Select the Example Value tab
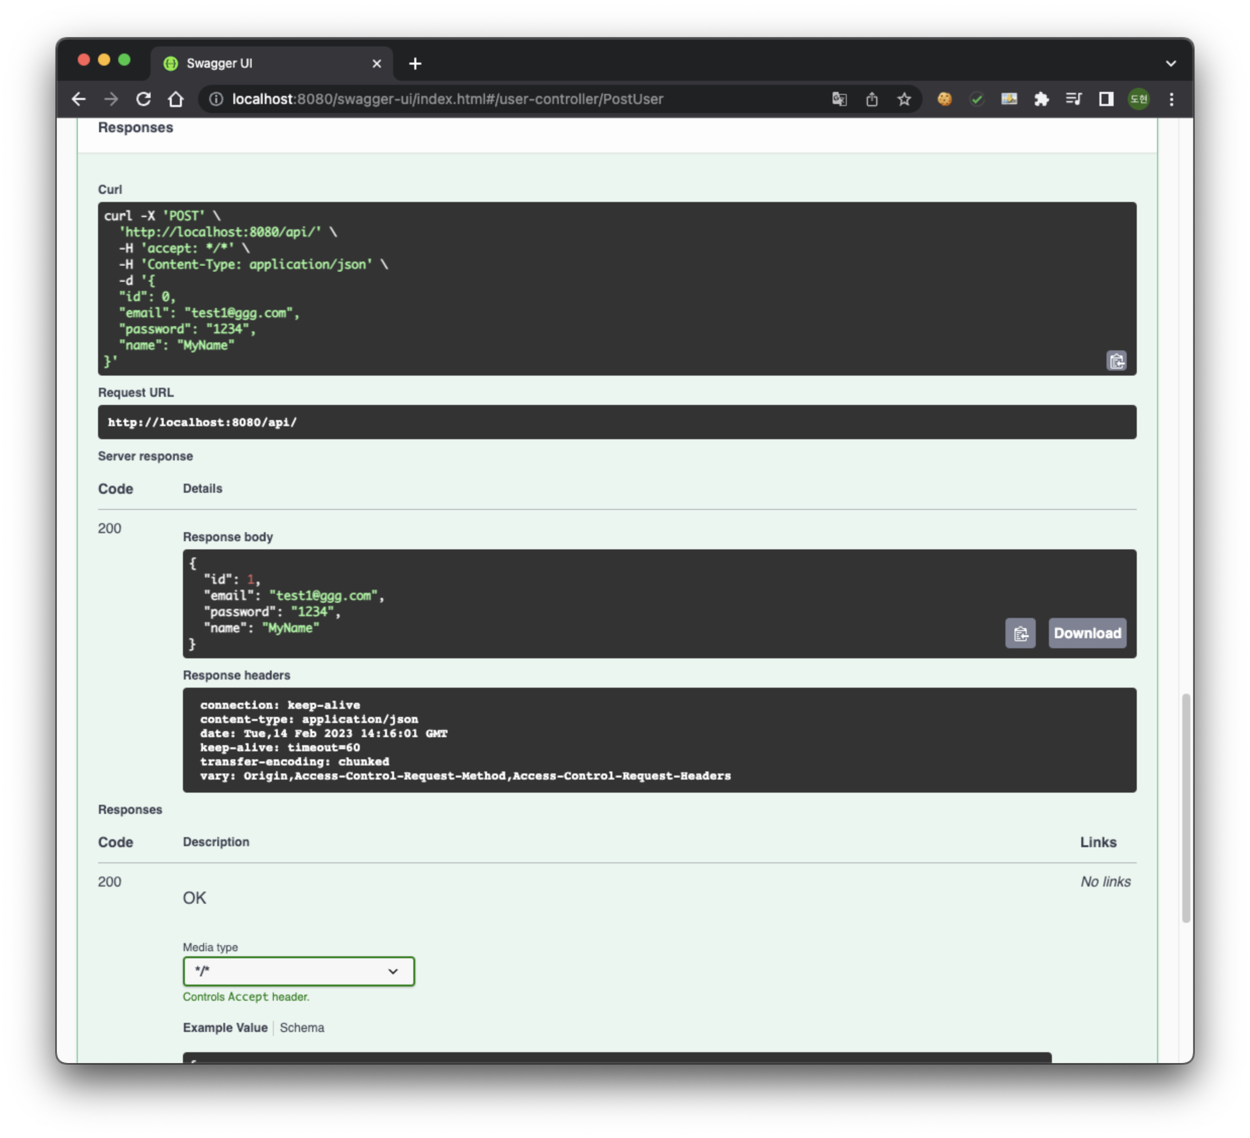This screenshot has height=1138, width=1250. point(225,1027)
